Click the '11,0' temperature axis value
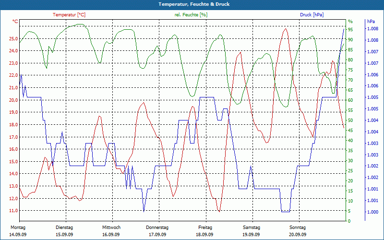Image resolution: width=384 pixels, height=240 pixels. [13, 211]
